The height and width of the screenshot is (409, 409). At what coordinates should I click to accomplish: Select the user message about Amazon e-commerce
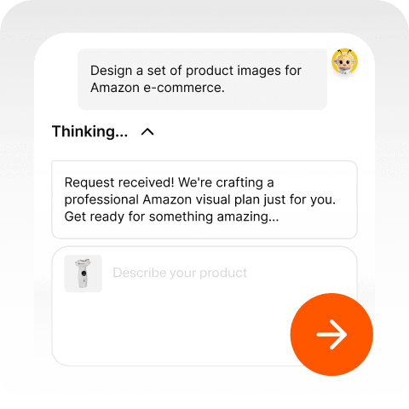pyautogui.click(x=202, y=79)
